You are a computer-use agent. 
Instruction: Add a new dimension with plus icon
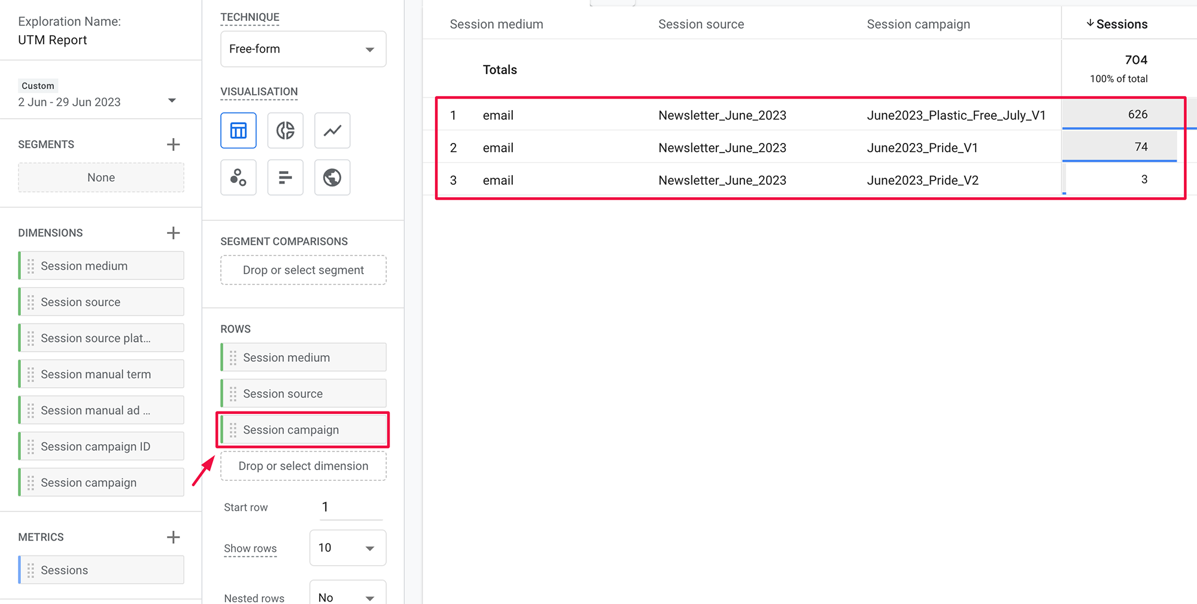coord(174,233)
